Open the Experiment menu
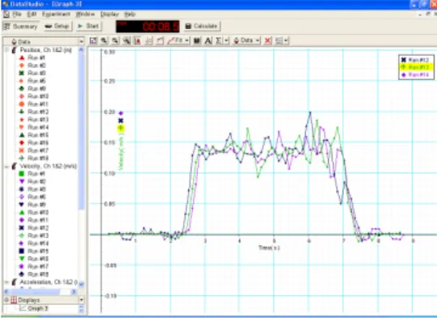The width and height of the screenshot is (437, 318). tap(56, 15)
